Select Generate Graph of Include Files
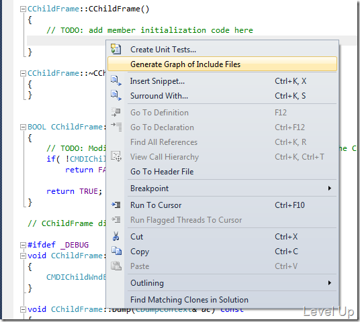This screenshot has height=322, width=360. [222, 64]
